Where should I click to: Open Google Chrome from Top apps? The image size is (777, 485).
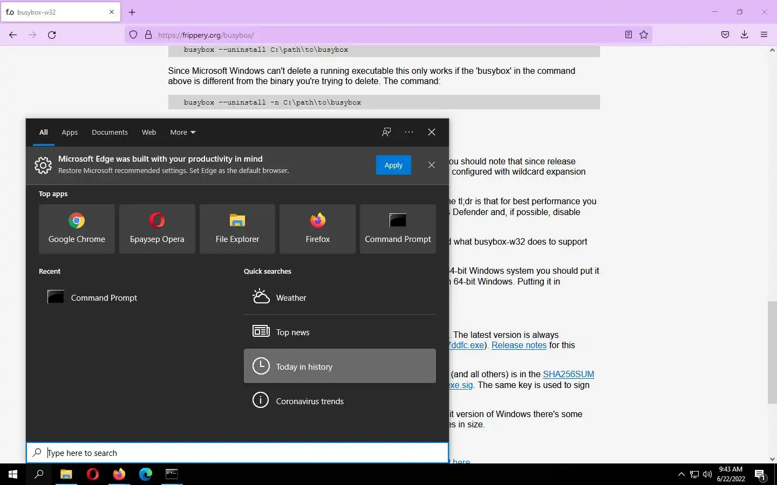pyautogui.click(x=77, y=228)
